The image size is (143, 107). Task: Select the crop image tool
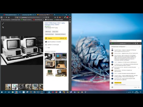pos(3,27)
